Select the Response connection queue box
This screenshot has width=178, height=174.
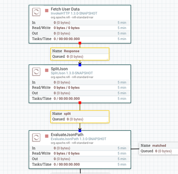[80, 54]
